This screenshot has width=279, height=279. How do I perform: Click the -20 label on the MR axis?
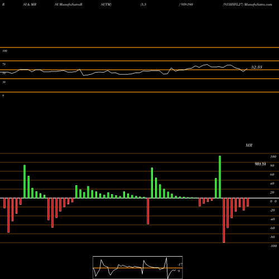tap(272, 210)
